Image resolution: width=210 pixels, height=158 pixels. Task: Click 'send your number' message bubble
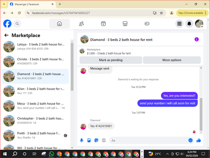click(168, 103)
